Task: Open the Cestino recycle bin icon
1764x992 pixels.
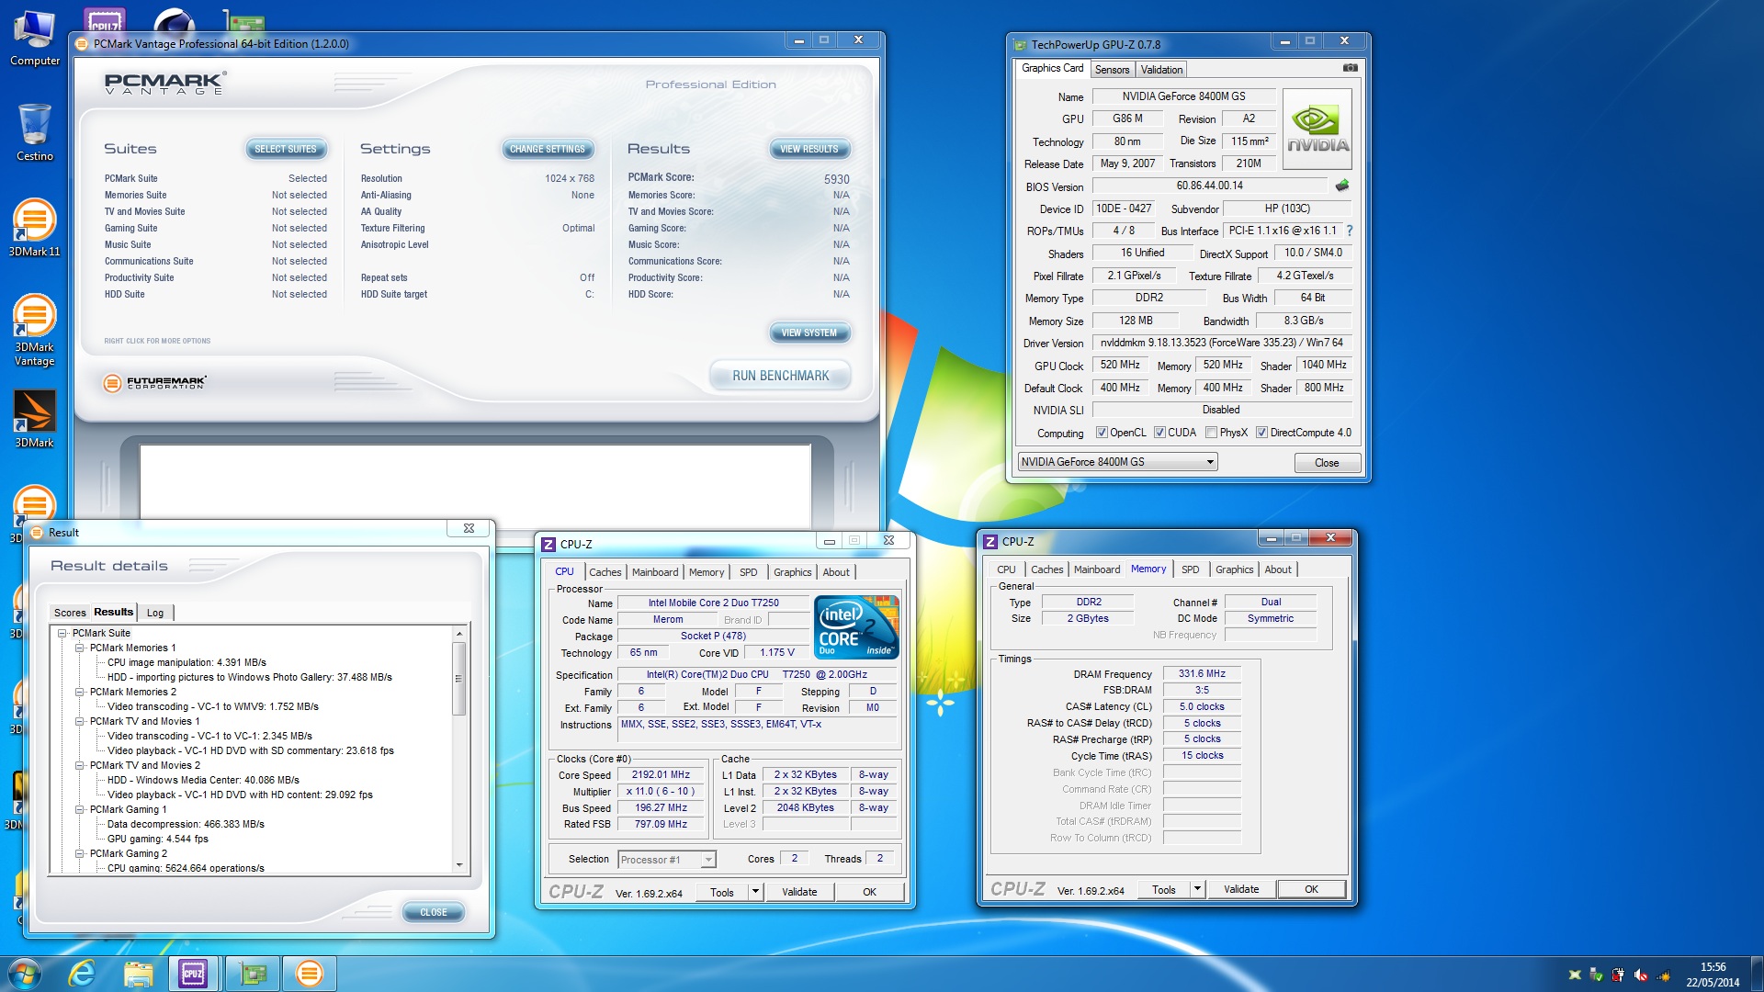Action: point(34,131)
